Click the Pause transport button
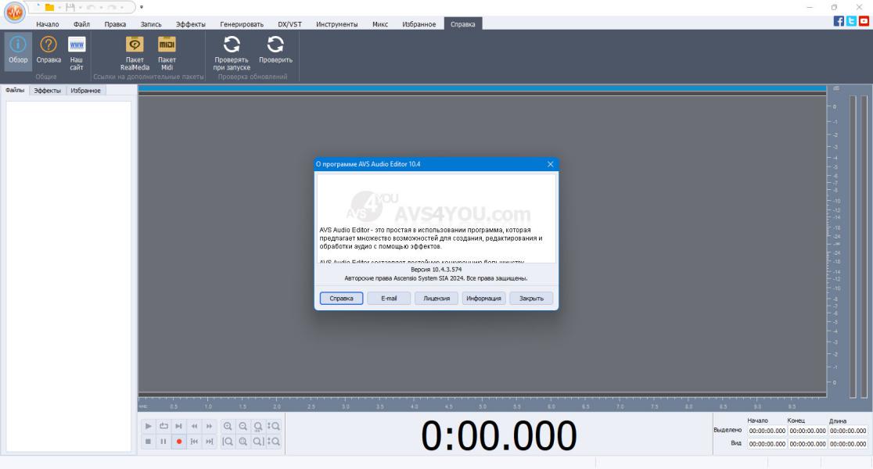Image resolution: width=873 pixels, height=469 pixels. 163,441
